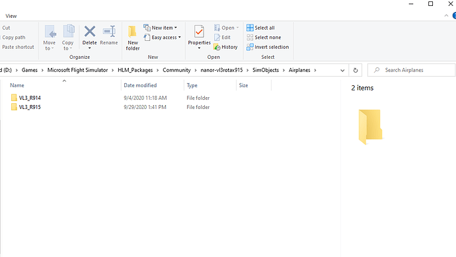Select the VL3_R914 folder
Screen dimensions: 456x257
(x=30, y=98)
